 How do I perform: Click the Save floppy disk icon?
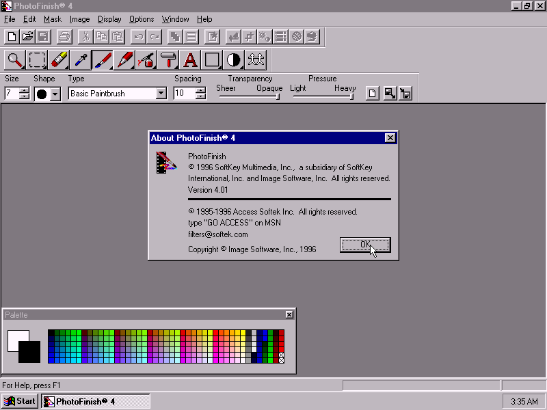tap(44, 37)
